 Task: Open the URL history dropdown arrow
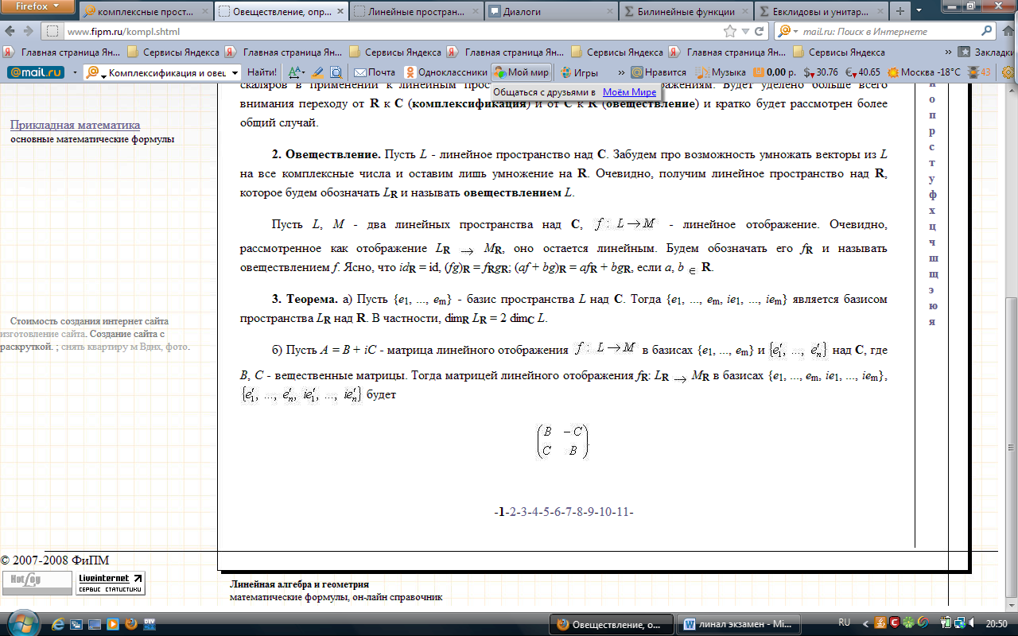pyautogui.click(x=744, y=32)
